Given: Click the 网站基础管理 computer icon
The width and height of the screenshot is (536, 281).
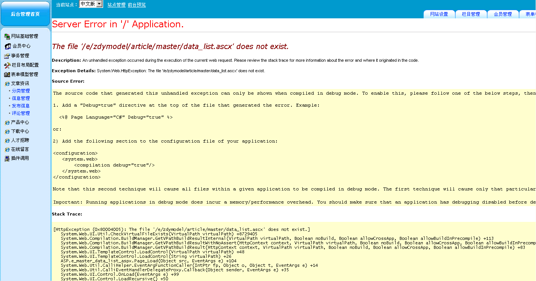Looking at the screenshot, I should click(x=7, y=36).
